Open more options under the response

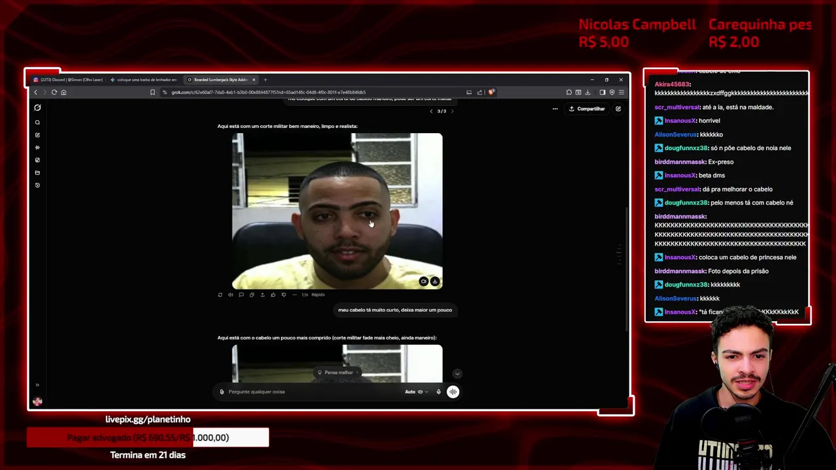[294, 294]
